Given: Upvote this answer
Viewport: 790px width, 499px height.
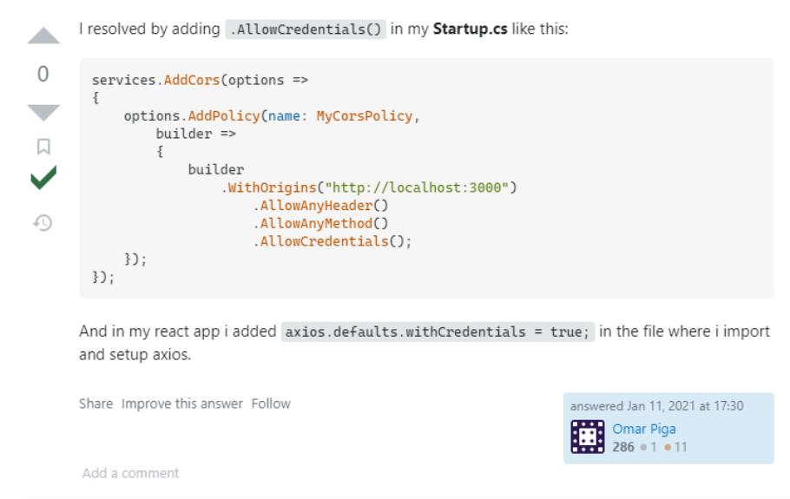Looking at the screenshot, I should click(43, 36).
